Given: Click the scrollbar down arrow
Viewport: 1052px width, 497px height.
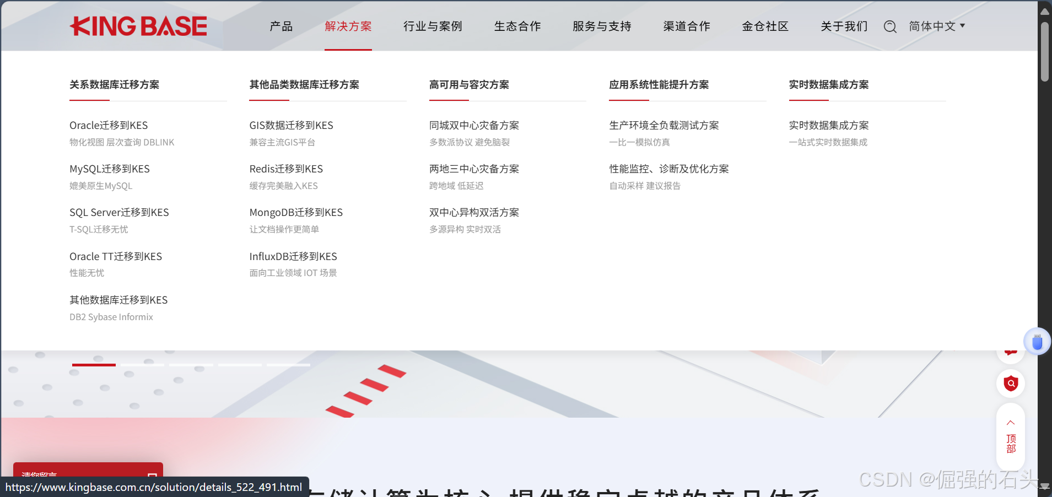Looking at the screenshot, I should (1045, 487).
